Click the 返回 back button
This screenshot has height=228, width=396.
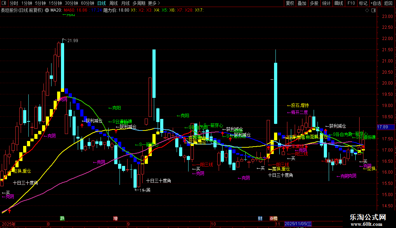(388, 3)
